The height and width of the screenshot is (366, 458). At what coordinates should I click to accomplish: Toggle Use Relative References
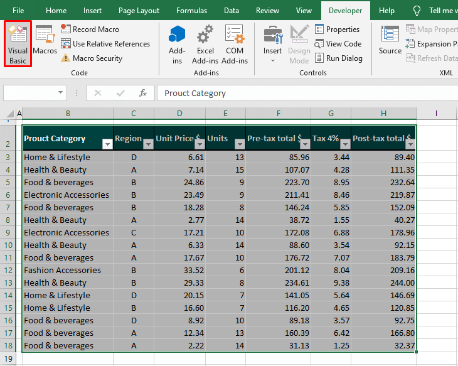[105, 44]
